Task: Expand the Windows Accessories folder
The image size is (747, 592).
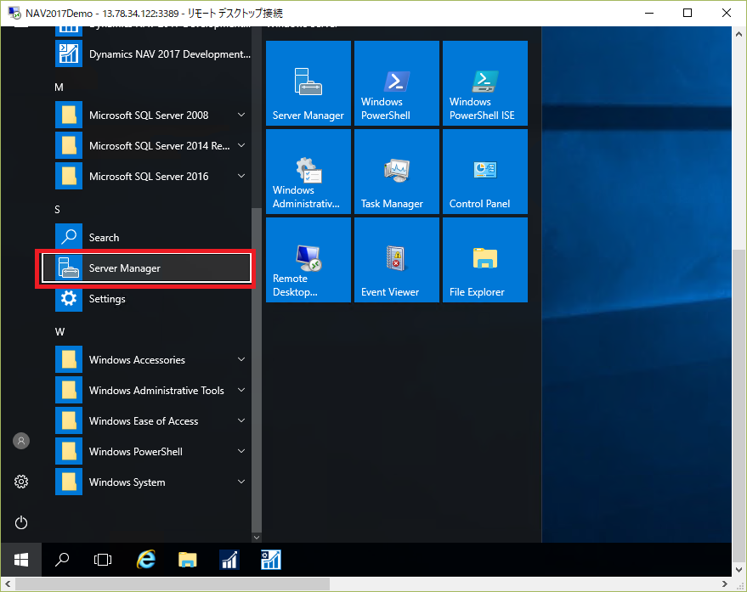Action: (x=152, y=359)
